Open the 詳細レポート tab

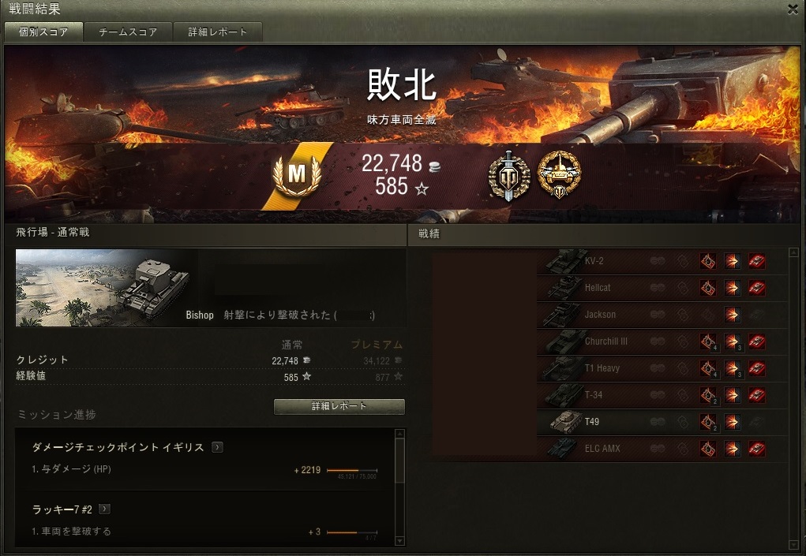click(x=217, y=32)
